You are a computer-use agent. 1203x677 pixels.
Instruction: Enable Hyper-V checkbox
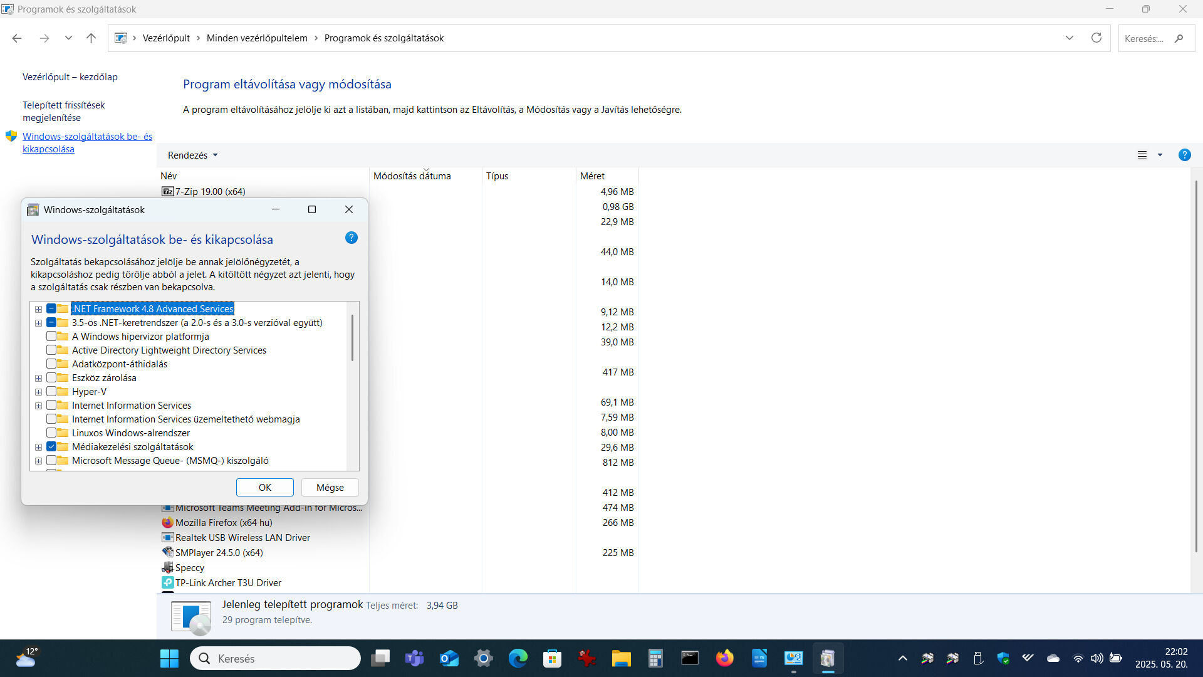(51, 391)
